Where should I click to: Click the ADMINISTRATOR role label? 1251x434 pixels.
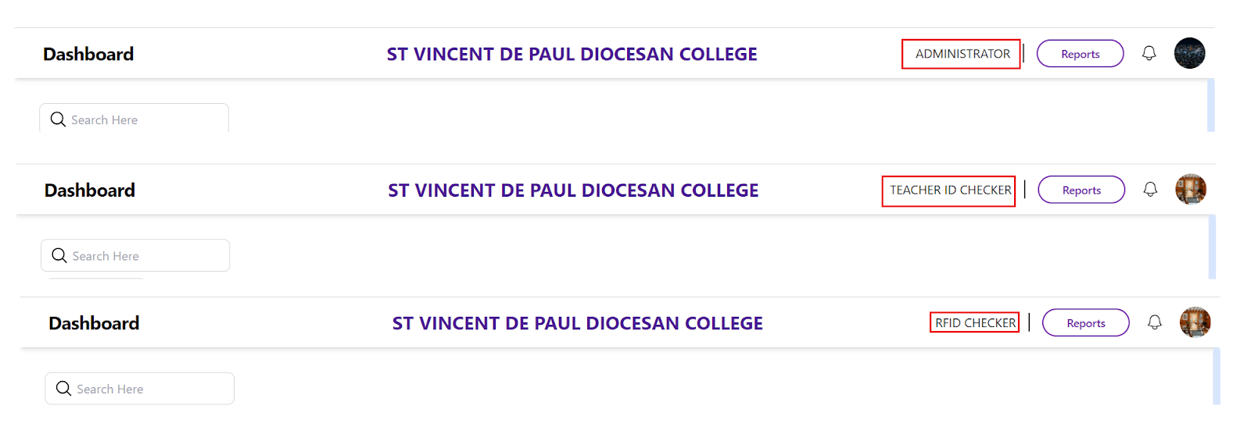(x=962, y=54)
